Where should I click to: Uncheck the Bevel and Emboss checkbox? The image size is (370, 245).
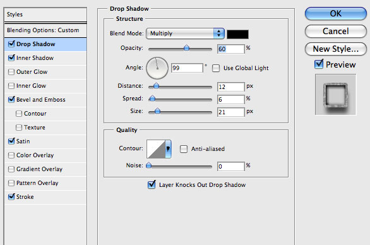pyautogui.click(x=11, y=99)
